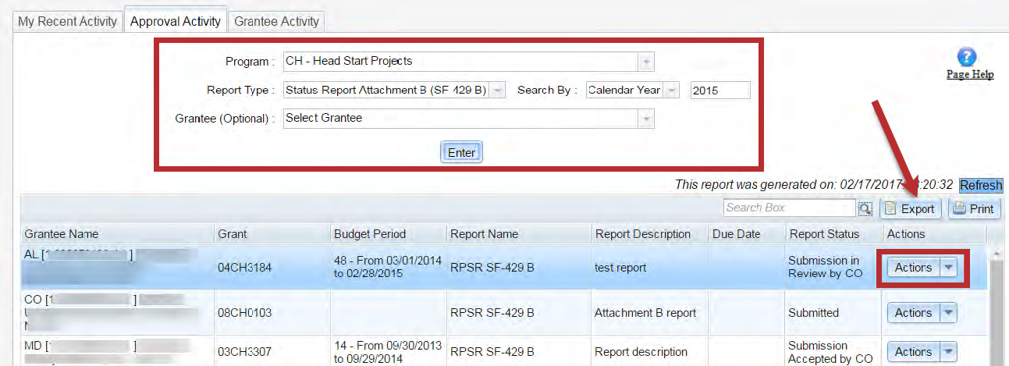
Task: Expand the Program dropdown
Action: 646,61
